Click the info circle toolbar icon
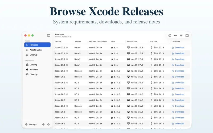Screen dimensions: 213x133 [x=170, y=36]
